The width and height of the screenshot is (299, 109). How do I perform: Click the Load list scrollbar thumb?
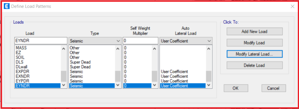(63, 76)
